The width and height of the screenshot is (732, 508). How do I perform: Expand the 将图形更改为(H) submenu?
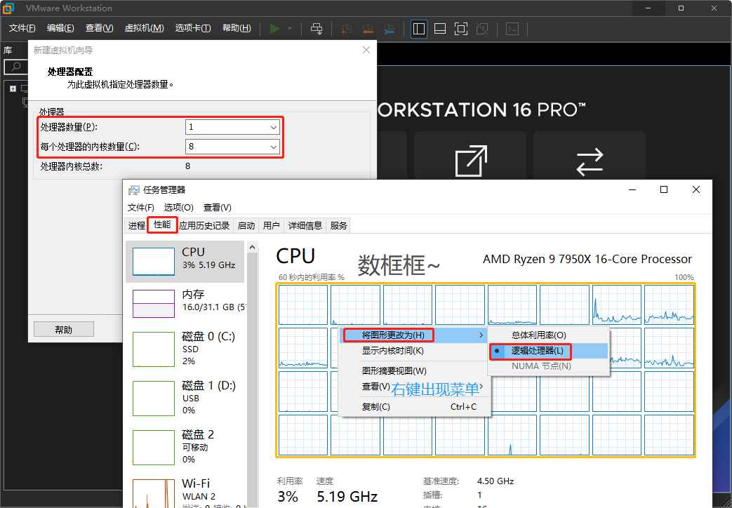pos(413,335)
